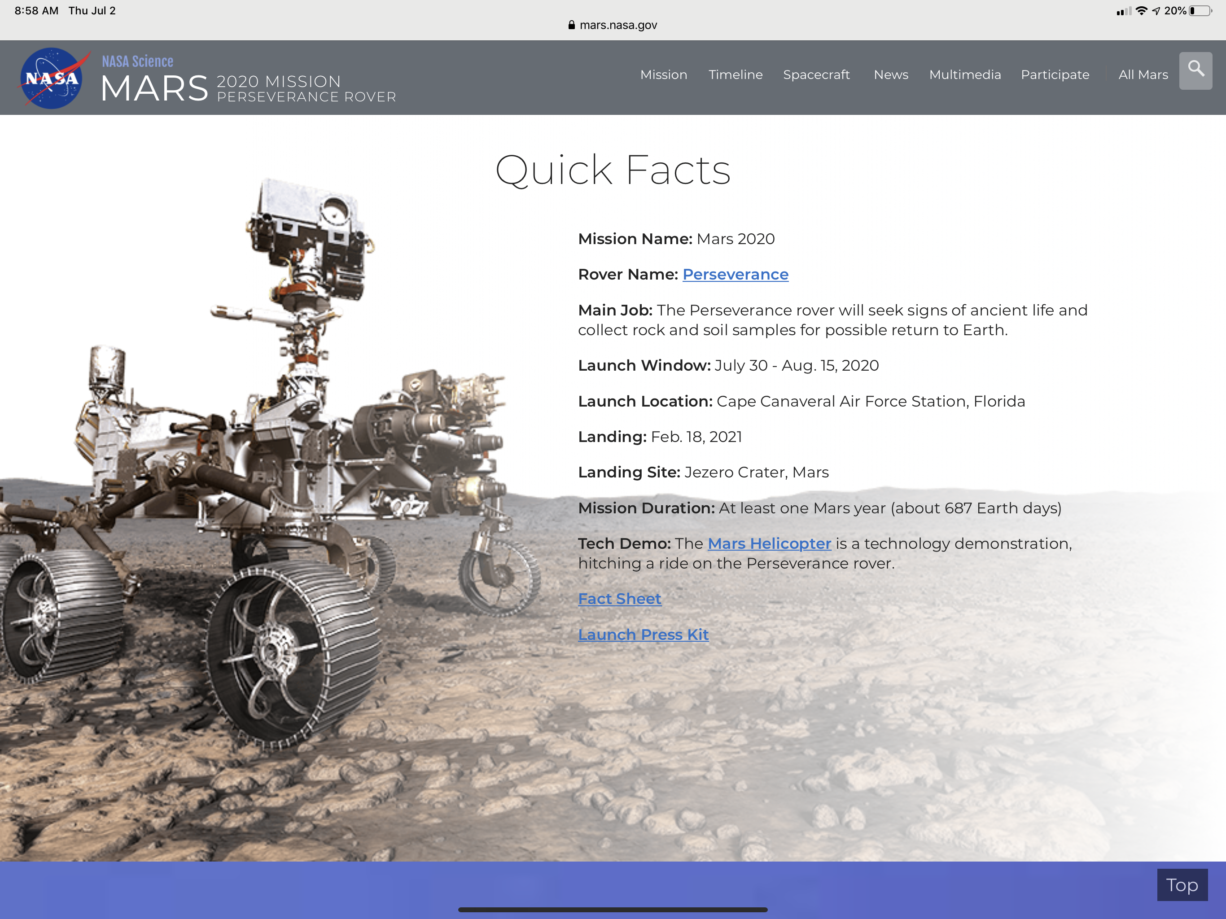Viewport: 1226px width, 919px height.
Task: Select Participate in the navigation bar
Action: [x=1055, y=75]
